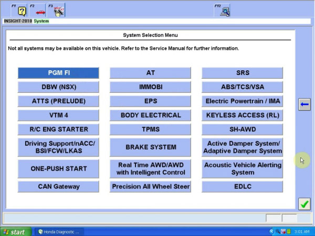Open the BODY ELECTRICAL system

[x=150, y=115]
